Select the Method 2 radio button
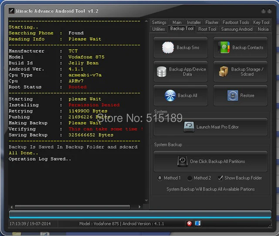Screen dimensions: 279x236 190,178
